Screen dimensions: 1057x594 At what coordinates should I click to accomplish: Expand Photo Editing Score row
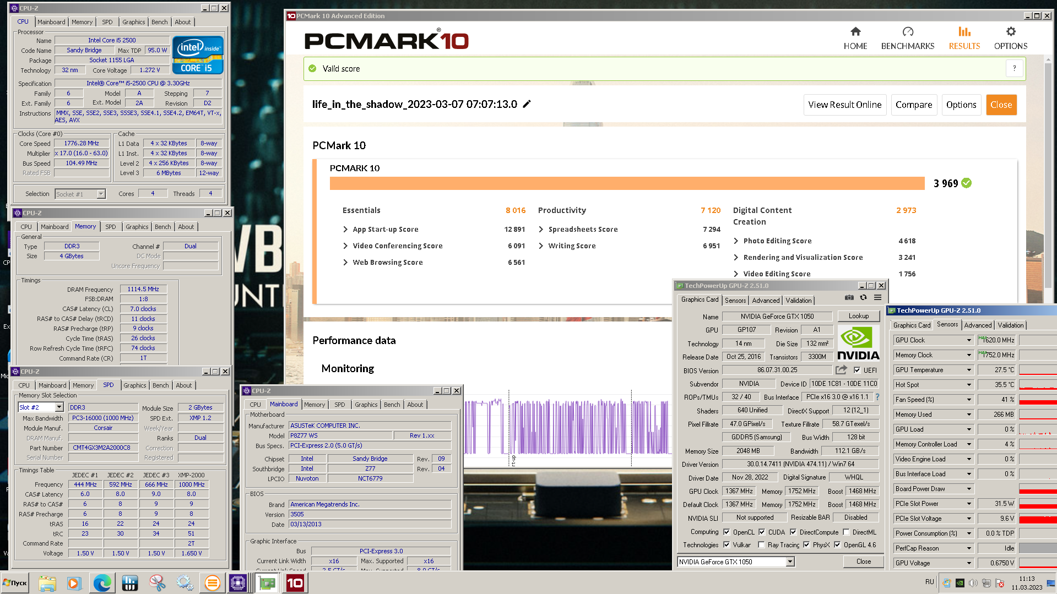(x=736, y=241)
